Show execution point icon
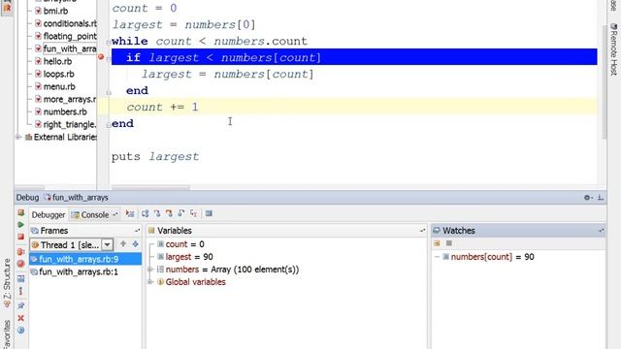This screenshot has height=349, width=621. (130, 213)
